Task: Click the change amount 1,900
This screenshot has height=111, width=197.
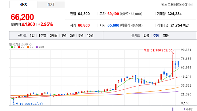Action: [30, 24]
